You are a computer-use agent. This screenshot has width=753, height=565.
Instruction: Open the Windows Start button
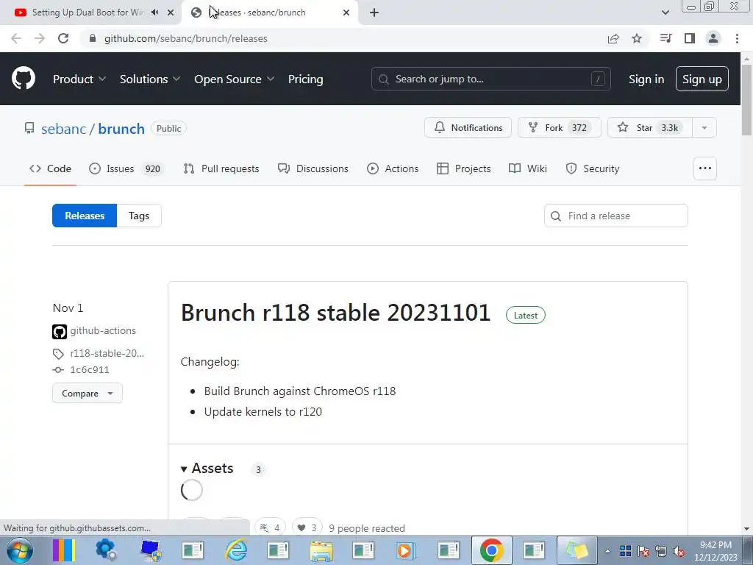(20, 550)
